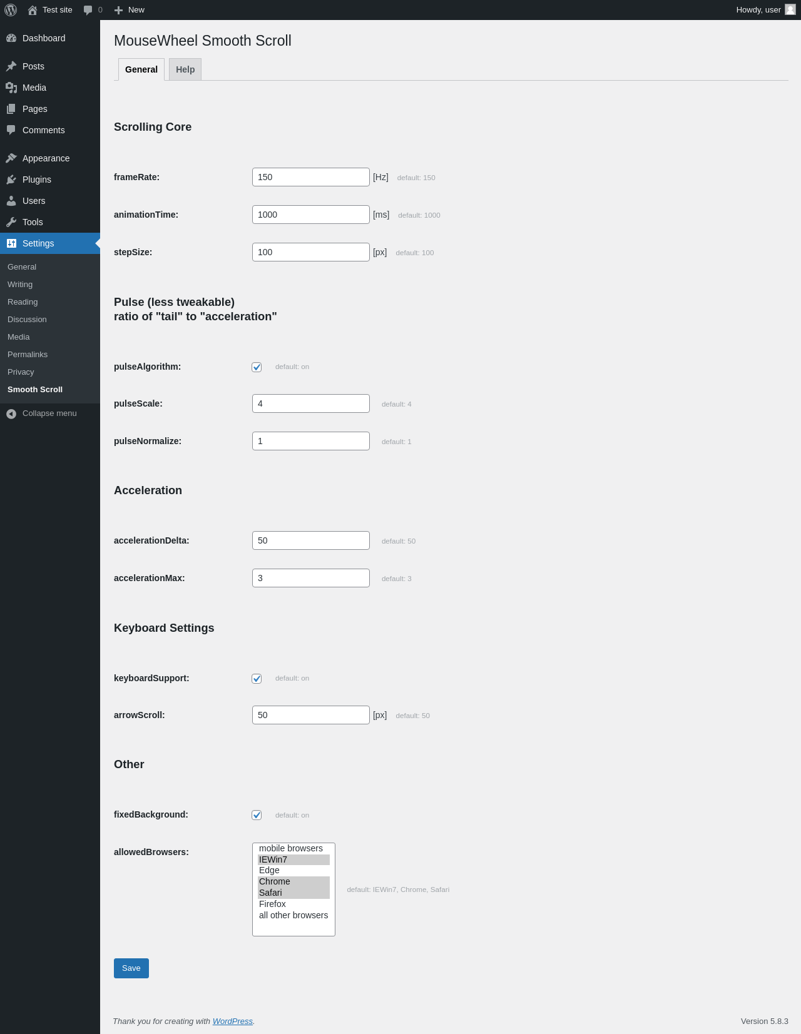Screen dimensions: 801x1034
Task: Click the plus icon beside New
Action: coord(118,10)
